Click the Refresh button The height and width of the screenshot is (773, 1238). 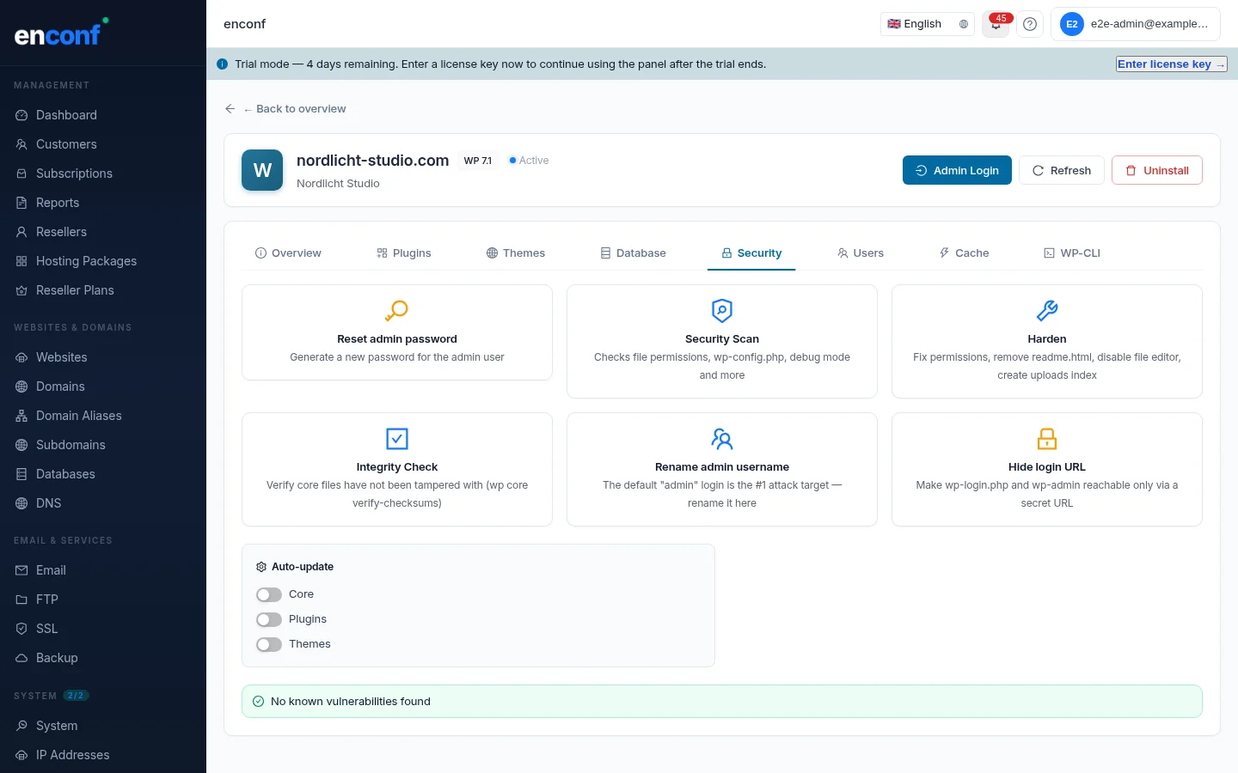pos(1062,170)
